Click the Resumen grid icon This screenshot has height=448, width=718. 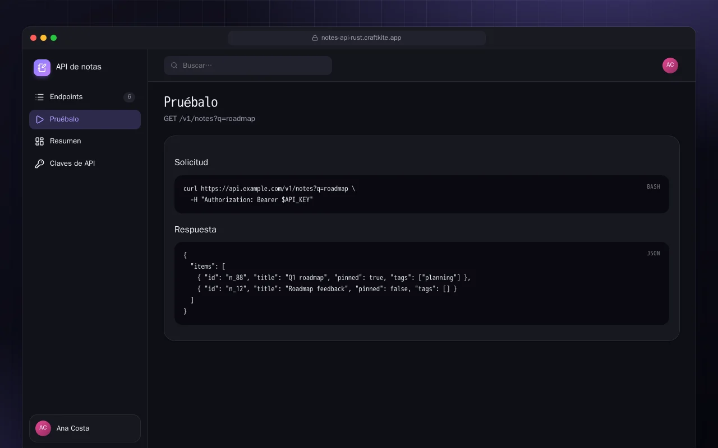[x=39, y=141]
